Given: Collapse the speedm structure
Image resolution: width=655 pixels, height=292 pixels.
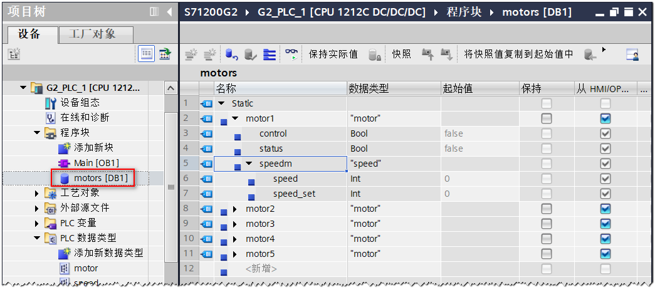Looking at the screenshot, I should click(249, 164).
